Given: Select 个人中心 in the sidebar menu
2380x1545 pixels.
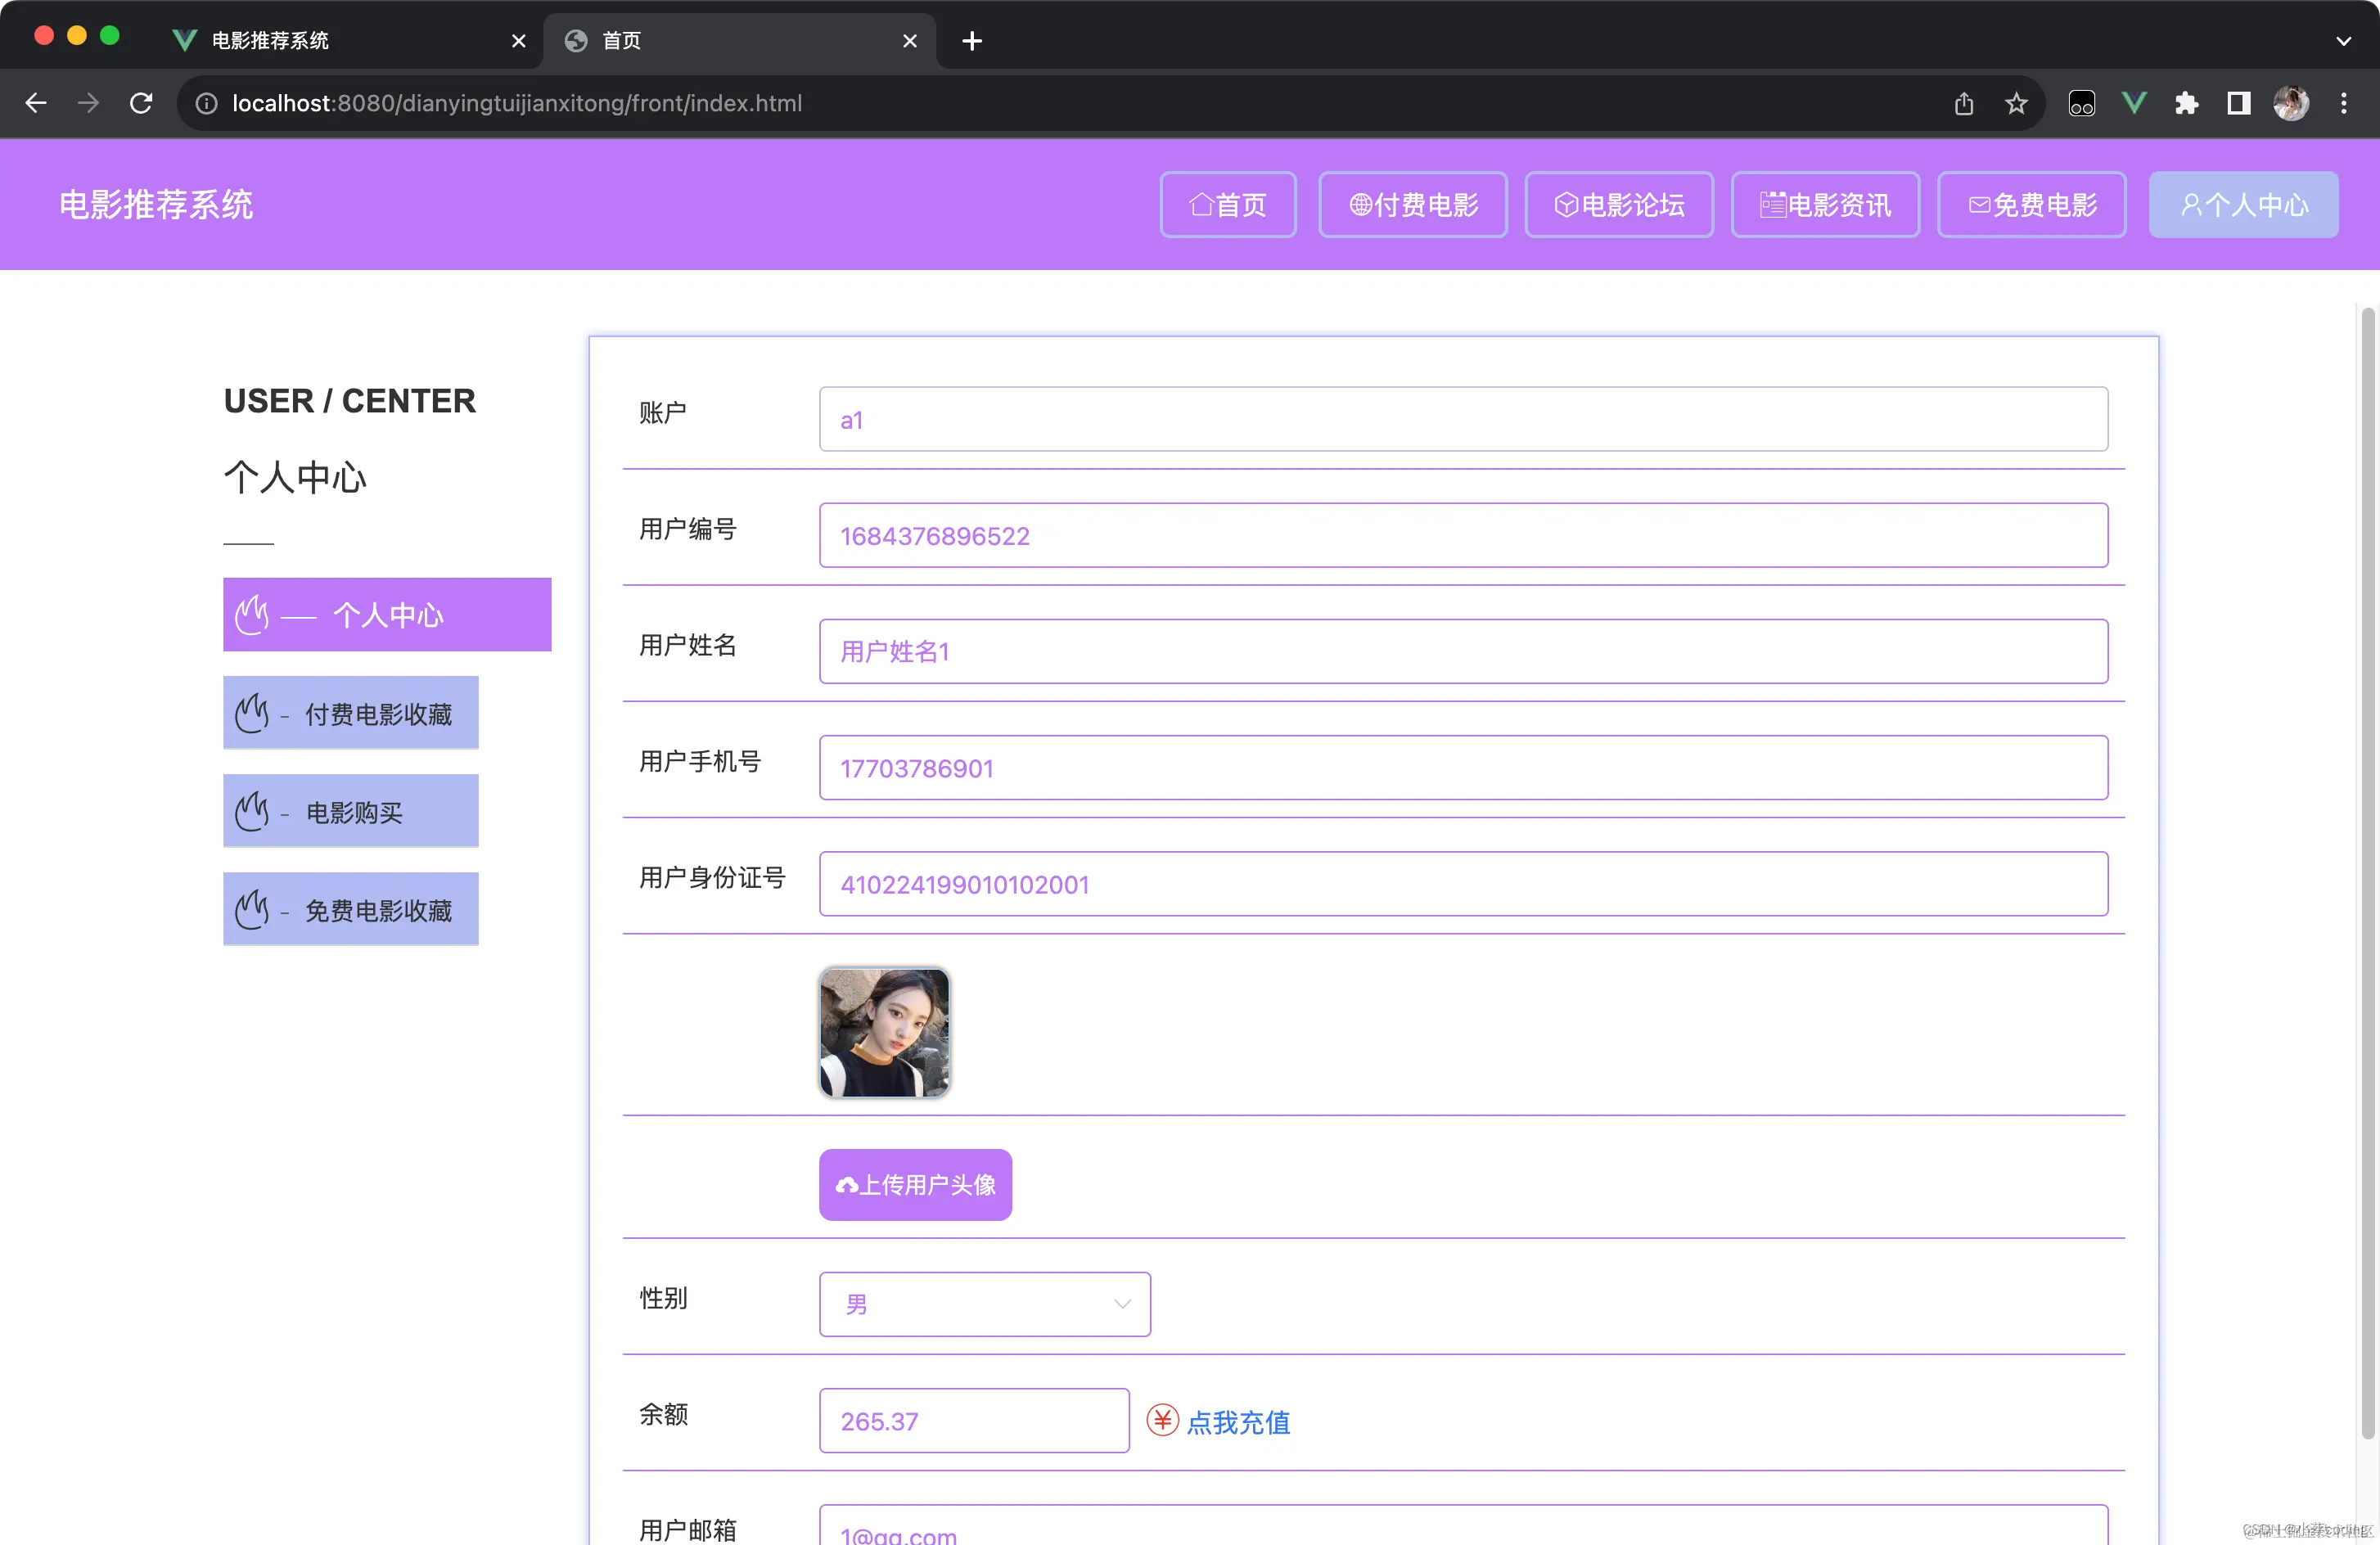Looking at the screenshot, I should click(x=387, y=614).
